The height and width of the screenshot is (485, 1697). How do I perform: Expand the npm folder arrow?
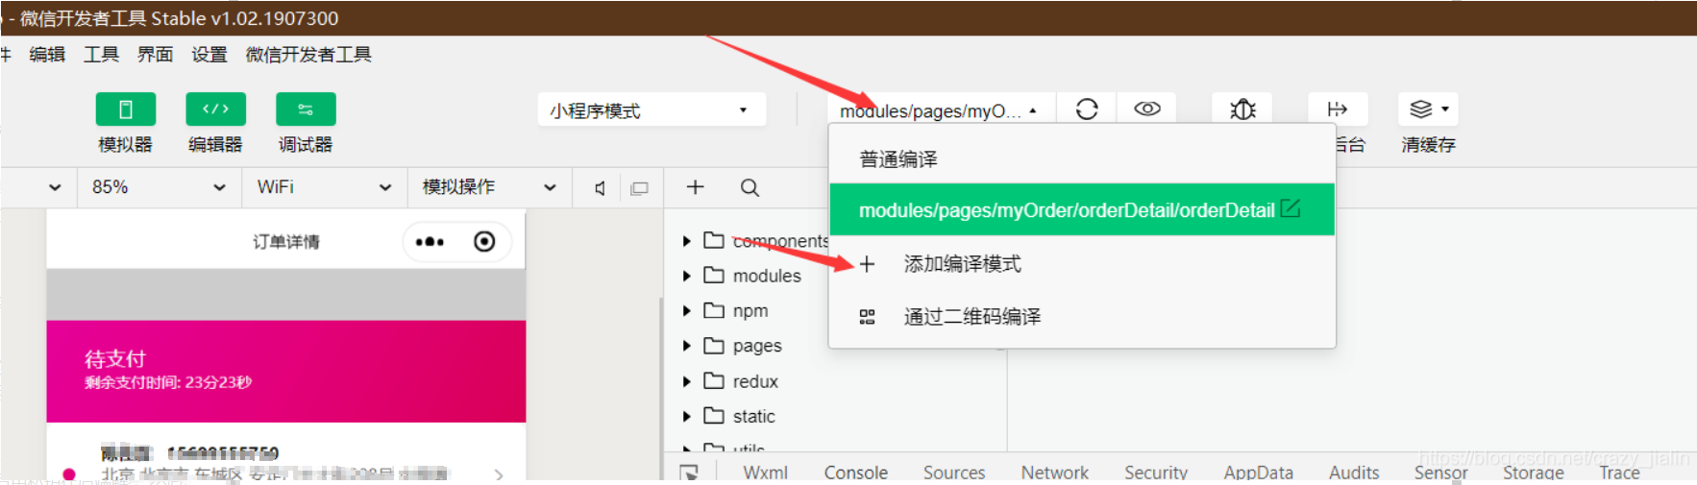[686, 311]
